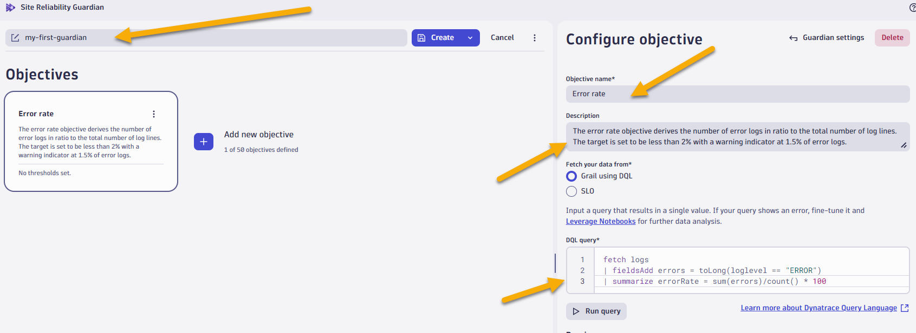Delete the current objective
Viewport: 916px width, 333px height.
click(x=892, y=38)
